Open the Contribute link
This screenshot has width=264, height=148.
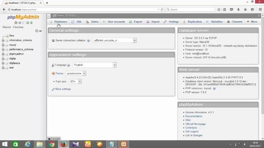pos(191,128)
